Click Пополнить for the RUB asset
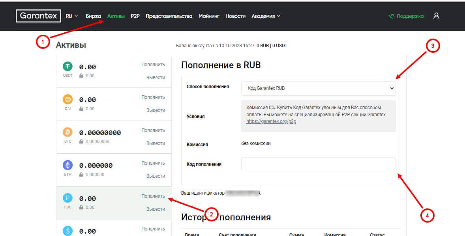The width and height of the screenshot is (465, 236). point(153,196)
